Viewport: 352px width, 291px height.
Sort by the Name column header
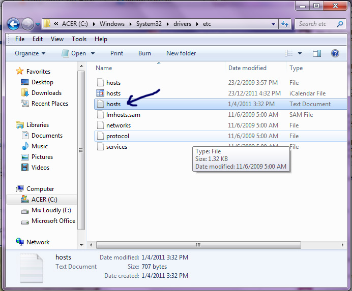pos(104,68)
